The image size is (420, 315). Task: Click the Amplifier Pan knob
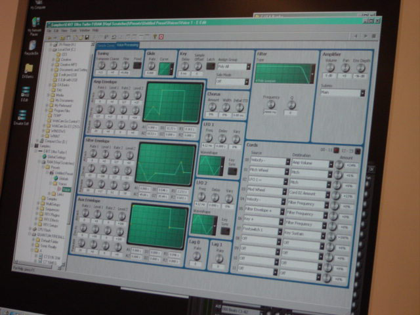345,68
